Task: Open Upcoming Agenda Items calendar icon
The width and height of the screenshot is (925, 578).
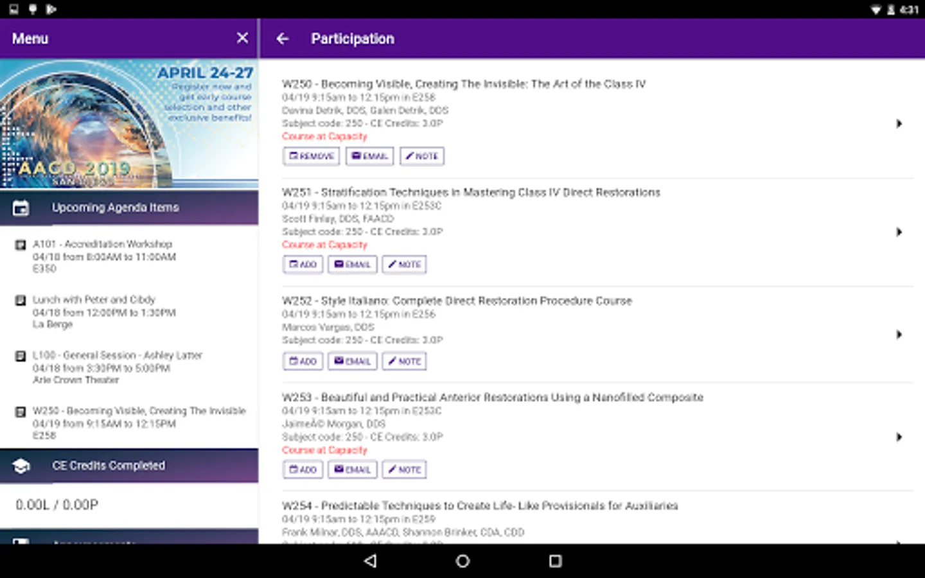Action: 21,208
